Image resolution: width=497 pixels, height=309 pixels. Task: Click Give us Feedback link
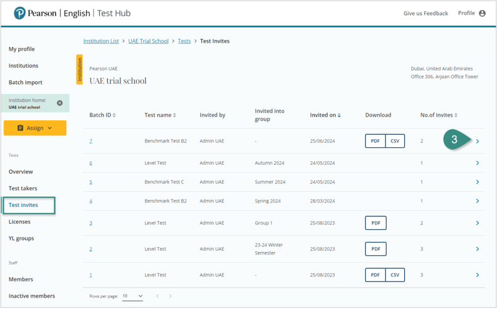point(425,13)
